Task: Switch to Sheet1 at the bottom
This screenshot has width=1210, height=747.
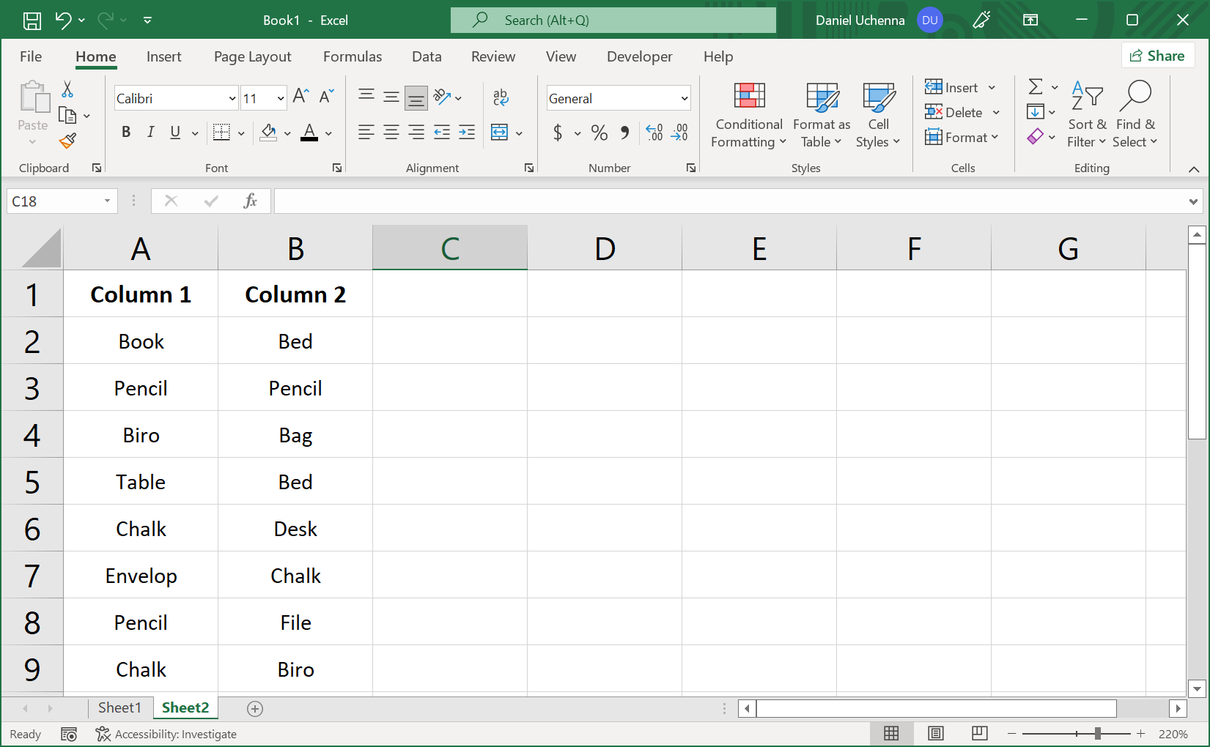Action: point(119,707)
